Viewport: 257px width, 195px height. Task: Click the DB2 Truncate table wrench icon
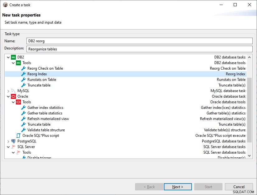[x=23, y=85]
